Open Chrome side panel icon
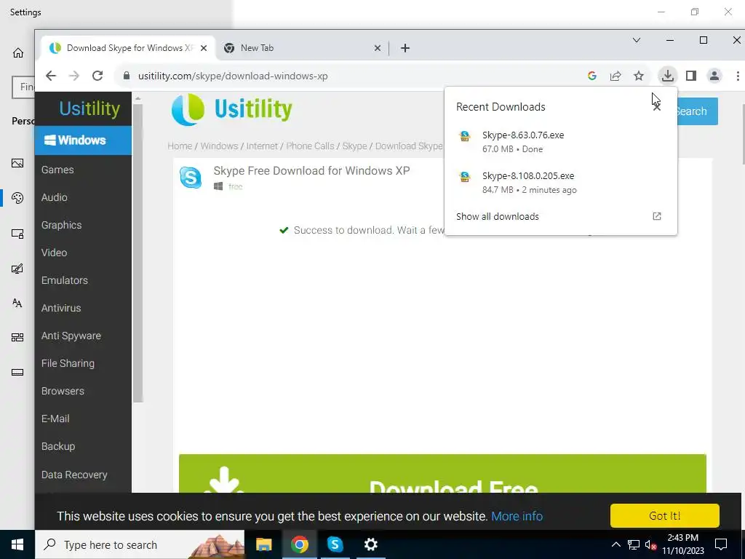 [691, 76]
